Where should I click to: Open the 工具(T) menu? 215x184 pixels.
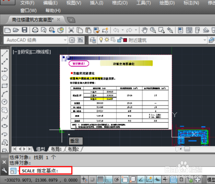143,3
